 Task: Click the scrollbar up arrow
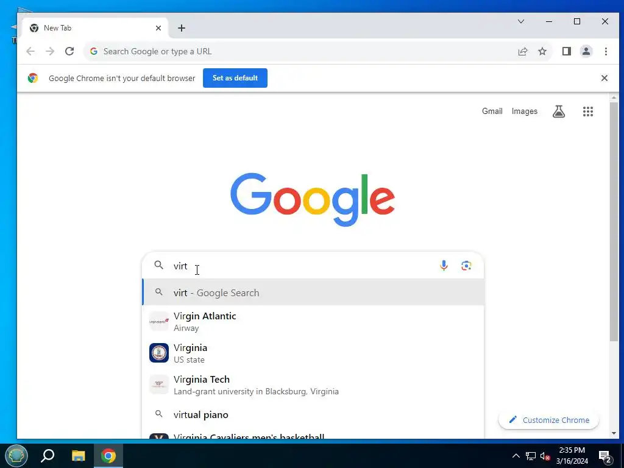(x=614, y=97)
